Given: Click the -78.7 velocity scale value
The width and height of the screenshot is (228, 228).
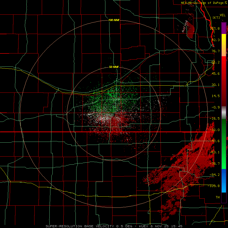Looking at the screenshot, I should (215, 164).
